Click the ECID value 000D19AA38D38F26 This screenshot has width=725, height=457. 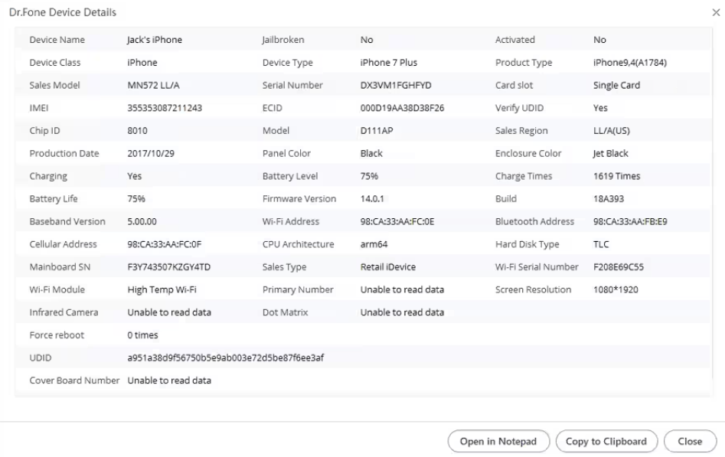[402, 108]
